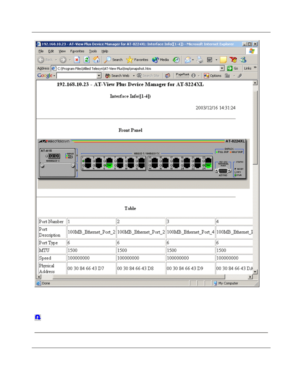This screenshot has height=381, width=294.
Task: Click the My Computer status zone
Action: point(225,283)
